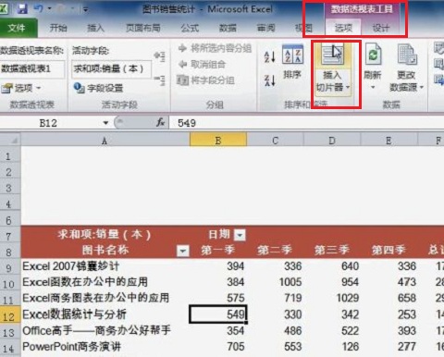
Task: Select column C header
Action: pyautogui.click(x=275, y=141)
